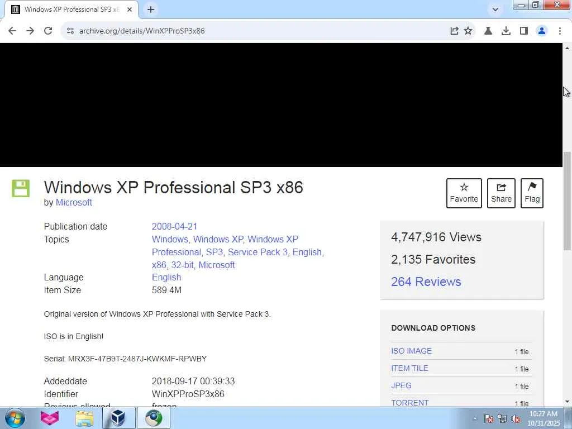Click the 589.4M item size value

[166, 290]
